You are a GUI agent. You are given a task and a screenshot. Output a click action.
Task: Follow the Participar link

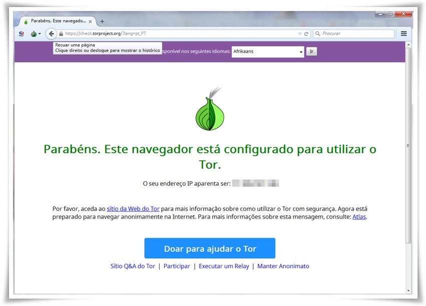coord(177,266)
